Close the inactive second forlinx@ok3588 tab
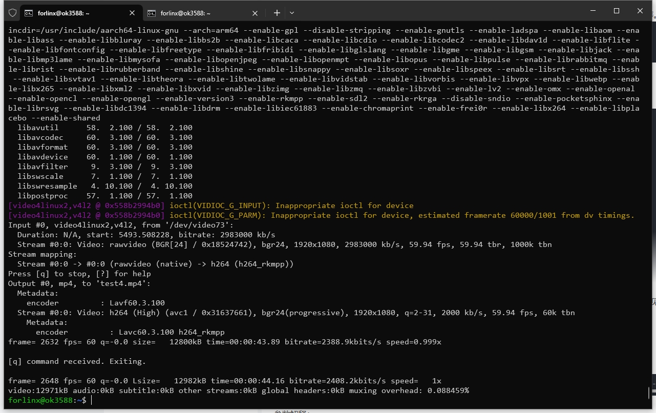The image size is (656, 413). tap(255, 13)
